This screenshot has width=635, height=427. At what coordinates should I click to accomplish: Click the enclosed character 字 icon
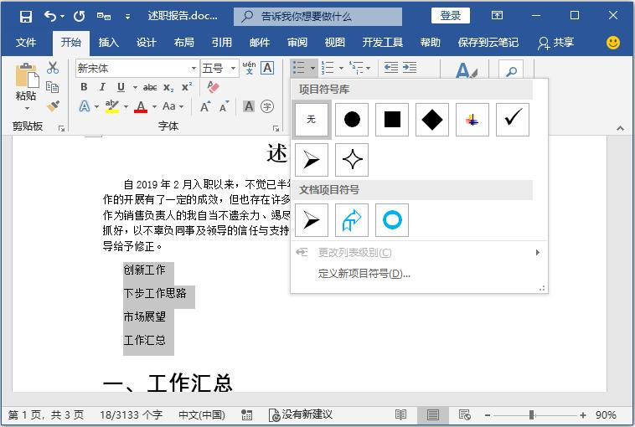coord(267,106)
